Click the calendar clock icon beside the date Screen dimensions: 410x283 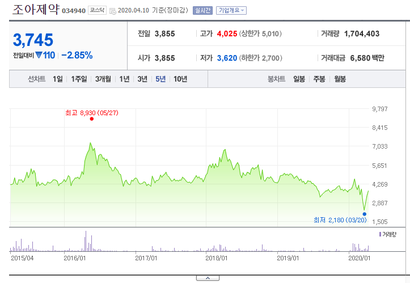[x=113, y=11]
